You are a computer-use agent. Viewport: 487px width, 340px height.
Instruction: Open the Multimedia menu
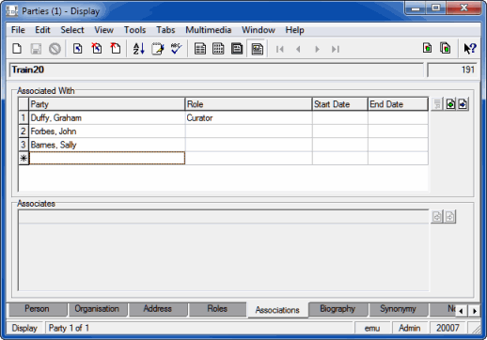pyautogui.click(x=208, y=30)
